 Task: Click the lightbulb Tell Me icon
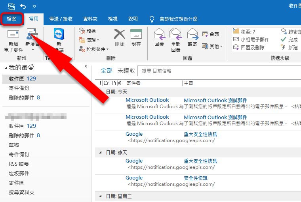(152, 19)
